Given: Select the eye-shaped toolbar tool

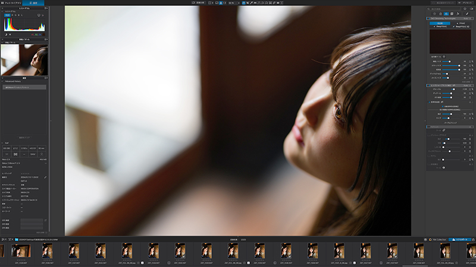Looking at the screenshot, I should coord(278,3).
